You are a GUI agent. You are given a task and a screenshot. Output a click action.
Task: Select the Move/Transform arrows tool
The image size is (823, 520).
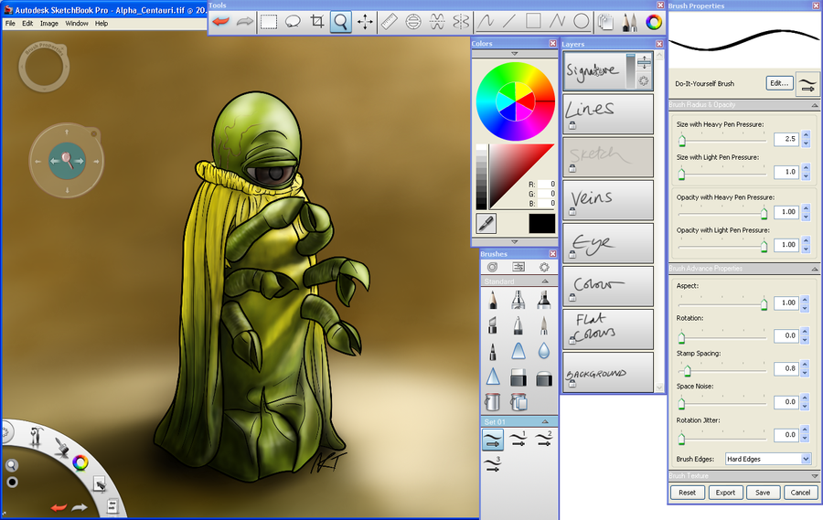pyautogui.click(x=365, y=22)
